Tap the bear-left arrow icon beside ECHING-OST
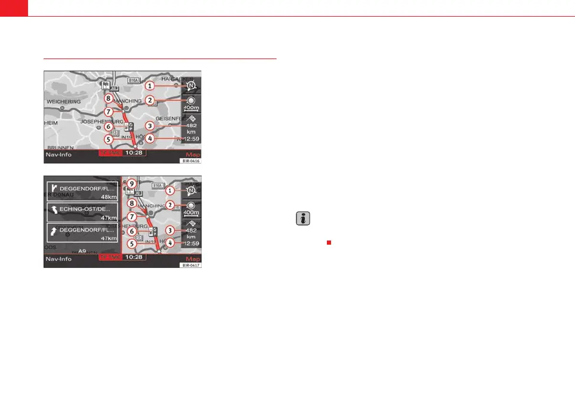This screenshot has width=575, height=407. 54,209
